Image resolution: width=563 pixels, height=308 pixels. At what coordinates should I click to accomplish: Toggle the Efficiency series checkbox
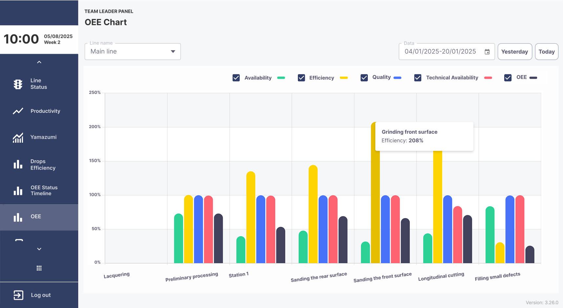[x=302, y=78]
